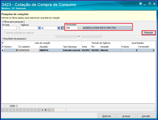Open Fornecedor lookup ellipsis button
Screen dimensions: 158x120
point(80,28)
